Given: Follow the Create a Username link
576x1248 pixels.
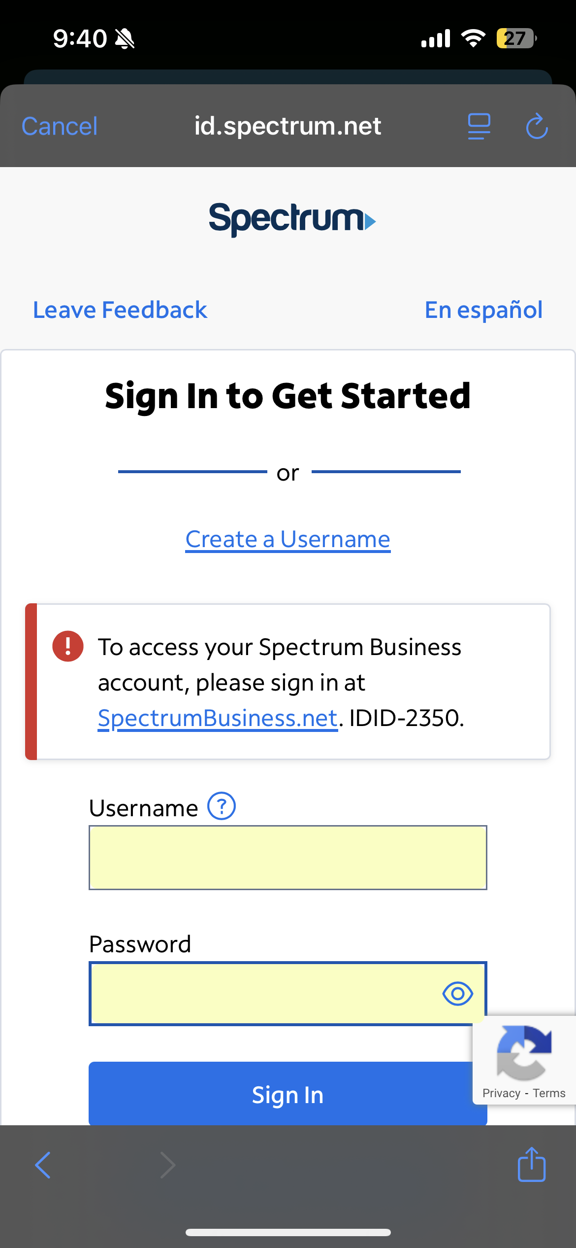Looking at the screenshot, I should [288, 539].
